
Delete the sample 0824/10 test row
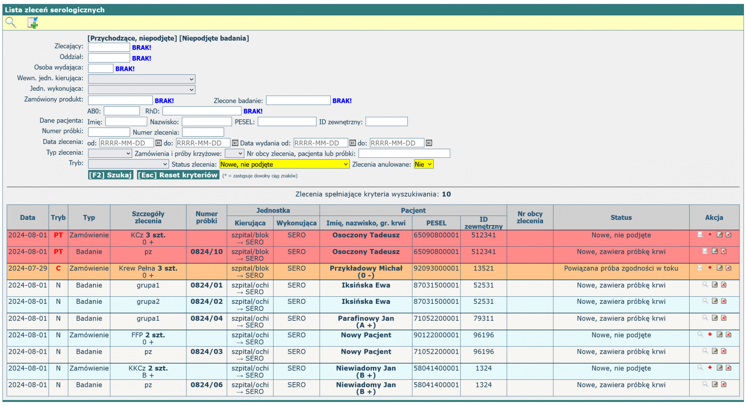[x=724, y=251]
